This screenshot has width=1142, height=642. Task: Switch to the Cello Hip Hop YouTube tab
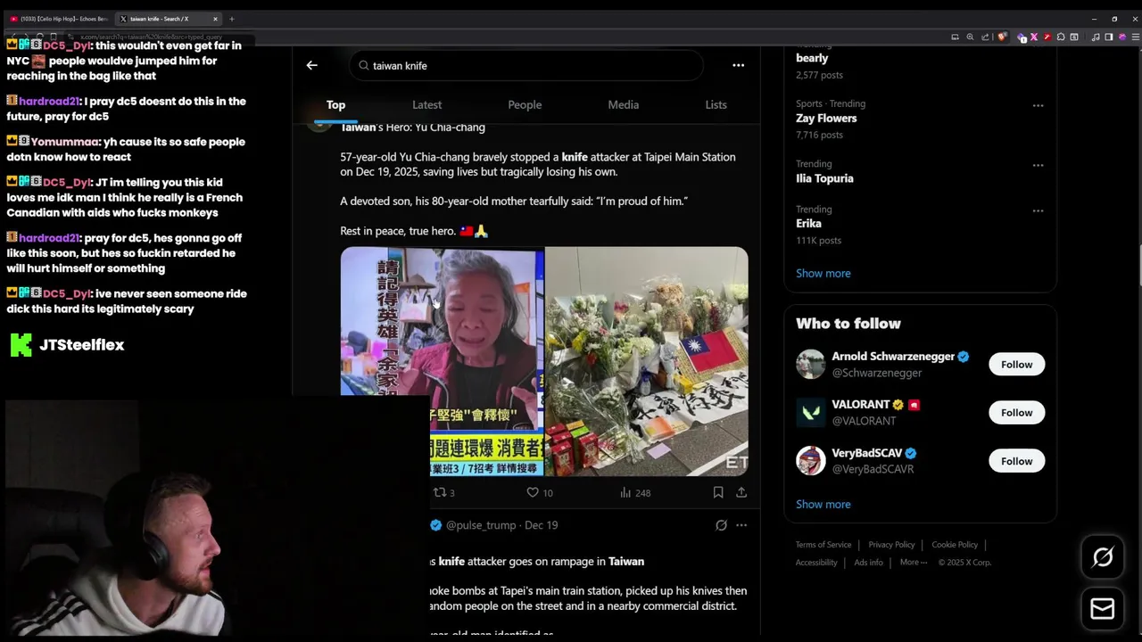[x=58, y=19]
